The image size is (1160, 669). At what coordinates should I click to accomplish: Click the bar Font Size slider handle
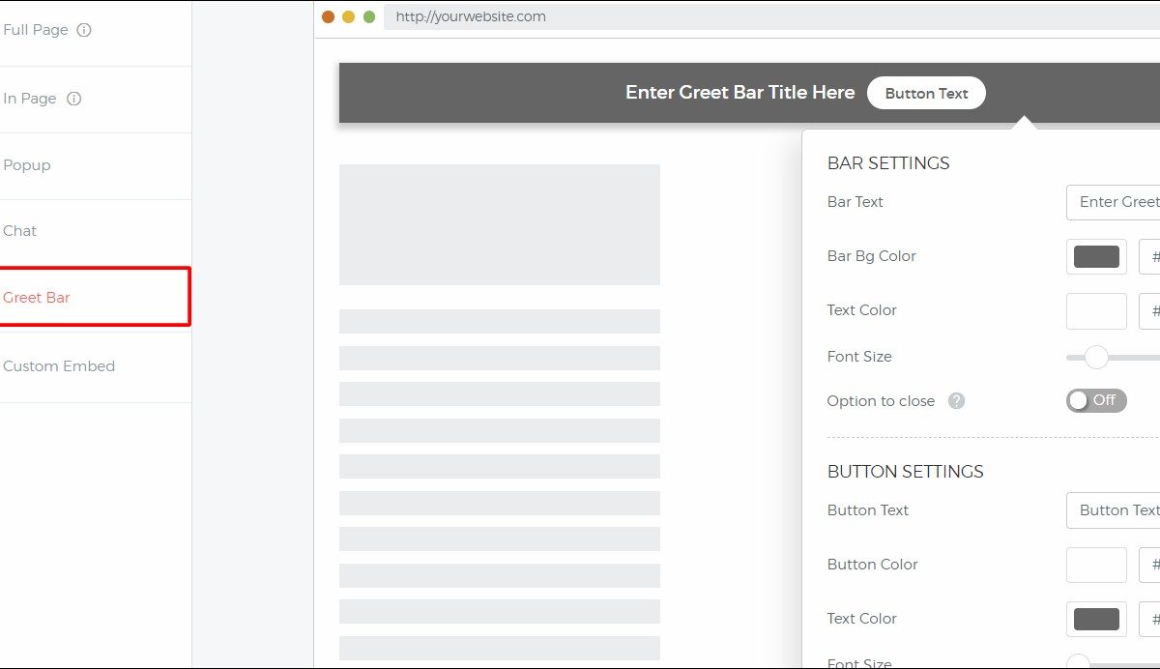pyautogui.click(x=1096, y=358)
